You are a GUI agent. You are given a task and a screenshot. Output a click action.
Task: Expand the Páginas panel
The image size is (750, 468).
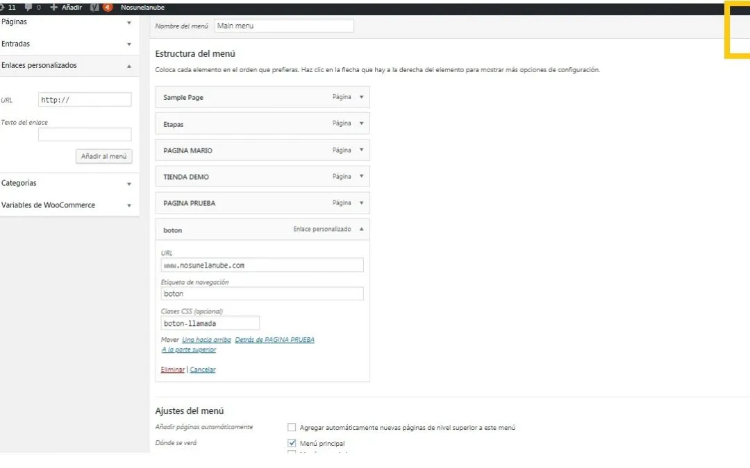pyautogui.click(x=129, y=22)
